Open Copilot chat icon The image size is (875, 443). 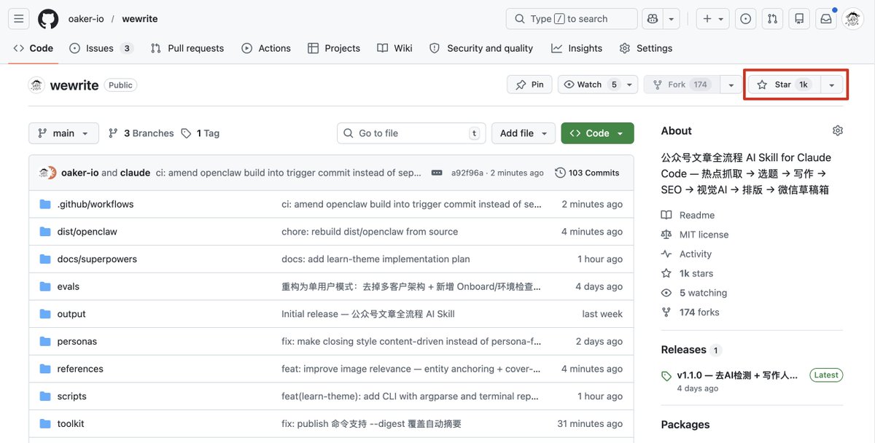coord(652,19)
